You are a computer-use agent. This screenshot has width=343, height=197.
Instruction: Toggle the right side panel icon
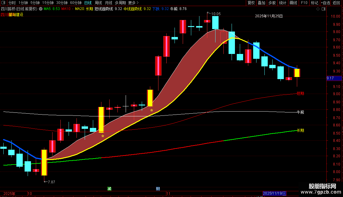coord(324,9)
